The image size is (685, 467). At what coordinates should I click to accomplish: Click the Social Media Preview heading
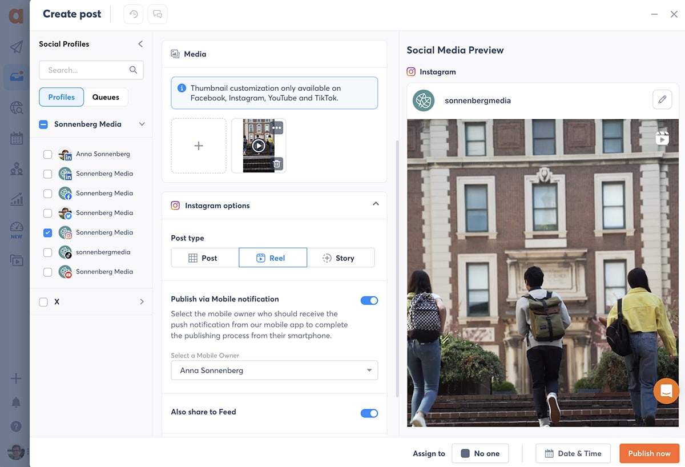click(455, 50)
